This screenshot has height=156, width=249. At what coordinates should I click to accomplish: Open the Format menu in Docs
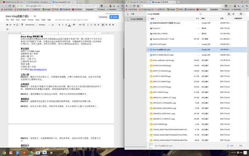click(x=30, y=20)
